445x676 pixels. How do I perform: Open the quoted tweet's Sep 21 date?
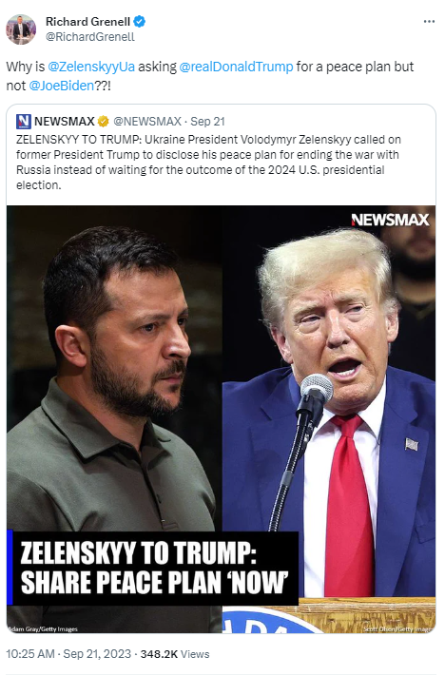[x=208, y=122]
